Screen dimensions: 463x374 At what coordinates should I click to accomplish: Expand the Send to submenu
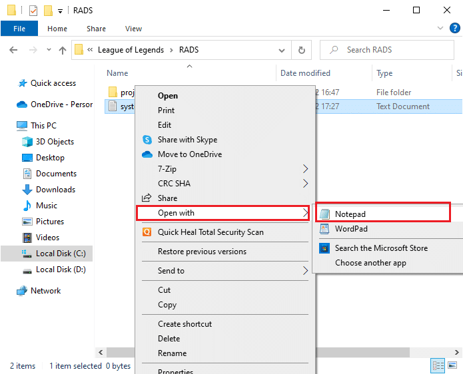[225, 271]
